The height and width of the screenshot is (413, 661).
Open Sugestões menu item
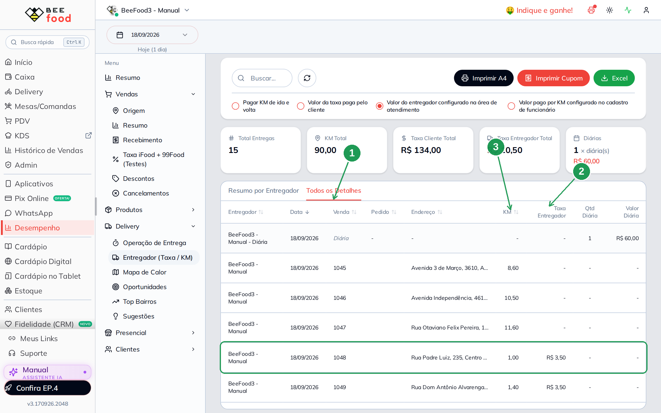tap(154, 316)
